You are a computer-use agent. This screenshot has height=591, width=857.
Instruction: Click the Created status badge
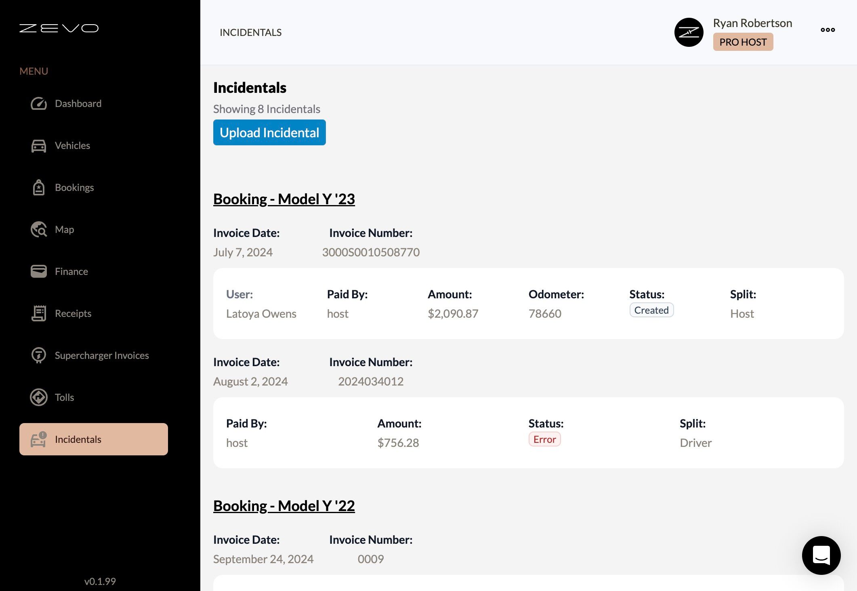pos(651,310)
